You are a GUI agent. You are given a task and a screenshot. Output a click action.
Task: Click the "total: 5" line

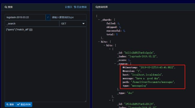[112, 34]
